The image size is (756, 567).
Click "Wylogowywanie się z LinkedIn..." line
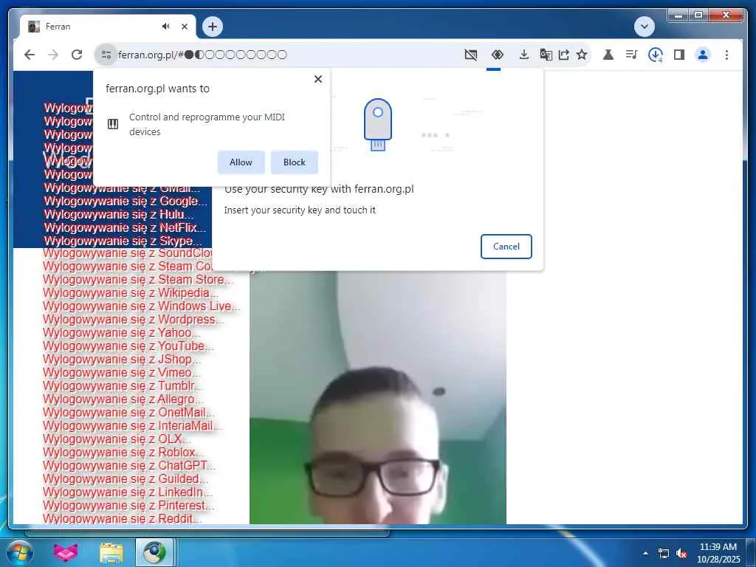pos(127,492)
